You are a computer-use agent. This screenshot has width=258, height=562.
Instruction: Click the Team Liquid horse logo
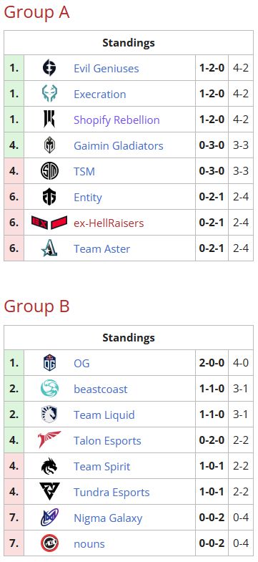tap(49, 415)
